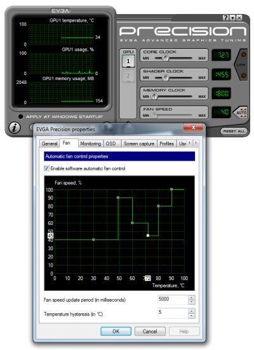Image resolution: width=254 pixels, height=350 pixels.
Task: Decrease temperature hysteresis value
Action: pos(192,316)
